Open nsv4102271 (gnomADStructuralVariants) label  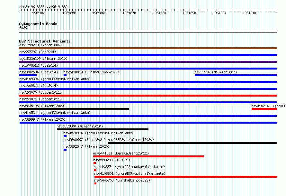pyautogui.click(x=129, y=167)
